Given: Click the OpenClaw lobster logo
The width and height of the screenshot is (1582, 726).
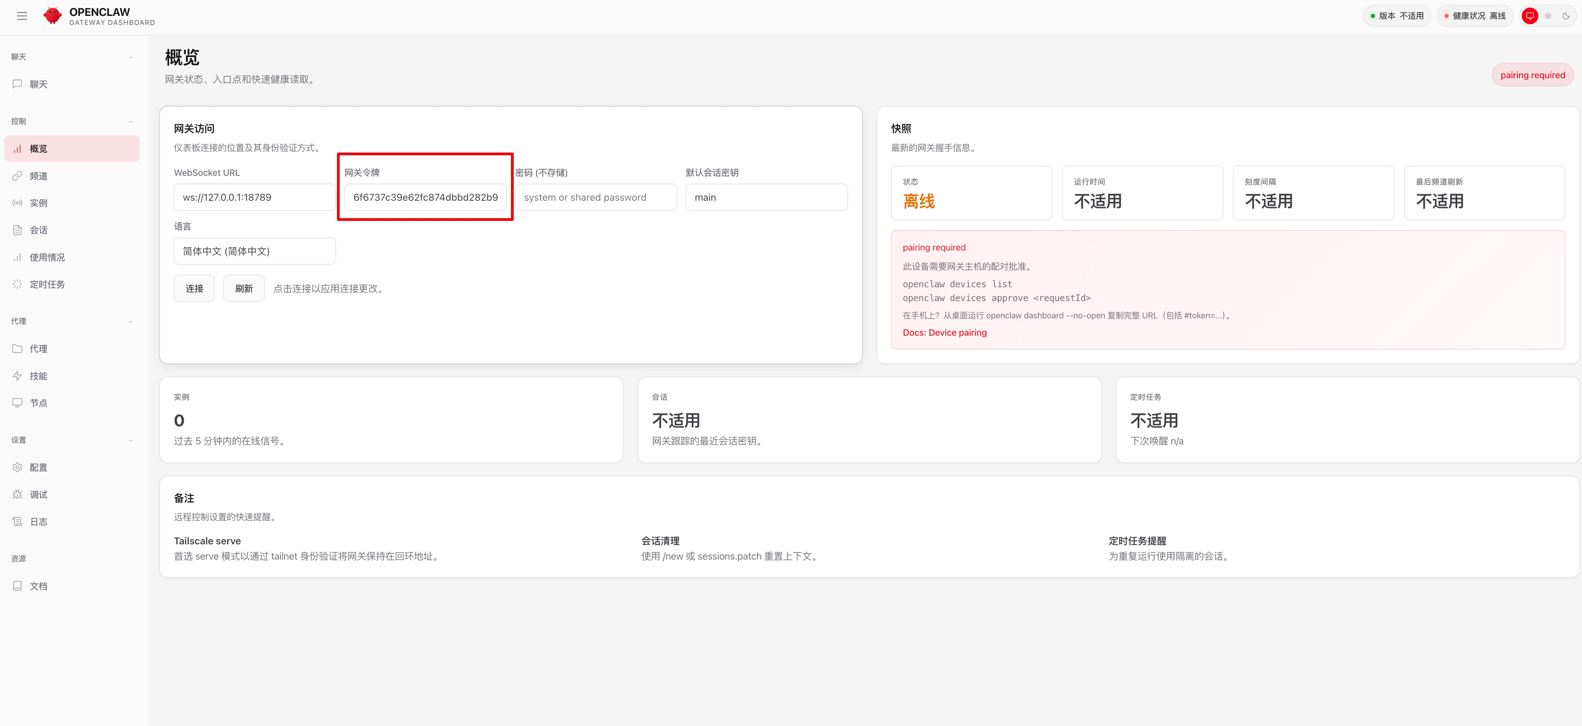Looking at the screenshot, I should tap(53, 16).
